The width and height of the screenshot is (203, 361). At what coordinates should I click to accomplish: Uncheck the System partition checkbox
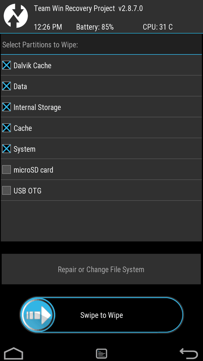point(7,149)
